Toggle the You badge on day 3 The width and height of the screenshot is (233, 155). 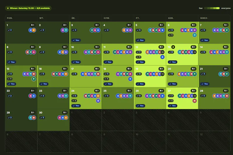pos(76,40)
